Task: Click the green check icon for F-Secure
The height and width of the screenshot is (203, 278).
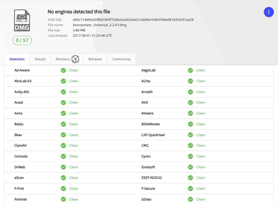Action: tap(190, 189)
